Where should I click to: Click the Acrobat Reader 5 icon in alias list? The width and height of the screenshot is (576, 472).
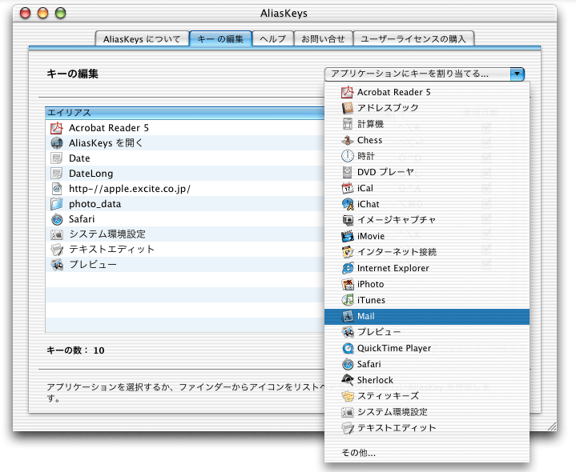pyautogui.click(x=57, y=128)
